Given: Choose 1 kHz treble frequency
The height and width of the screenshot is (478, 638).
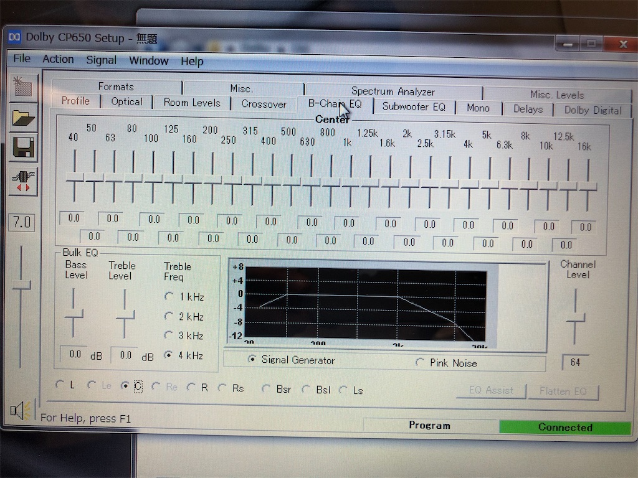Looking at the screenshot, I should 168,296.
